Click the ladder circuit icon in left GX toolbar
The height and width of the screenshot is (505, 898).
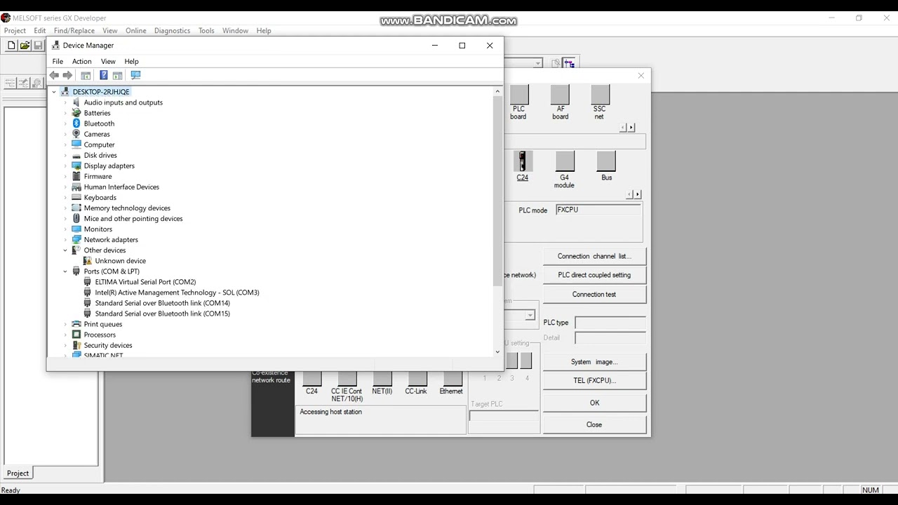pyautogui.click(x=10, y=83)
